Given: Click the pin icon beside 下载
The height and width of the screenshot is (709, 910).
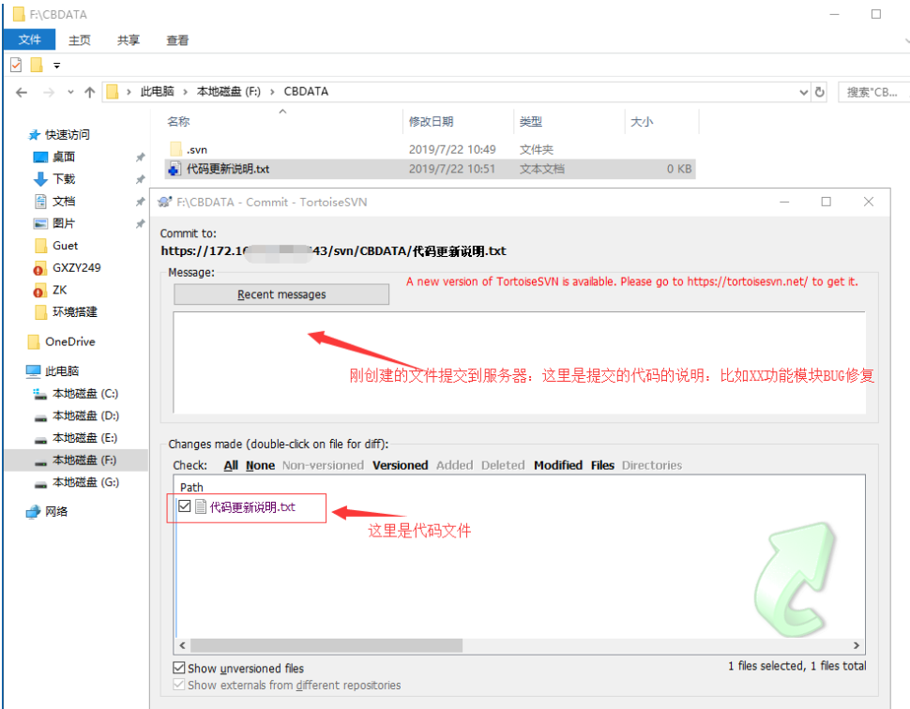Looking at the screenshot, I should click(x=140, y=179).
